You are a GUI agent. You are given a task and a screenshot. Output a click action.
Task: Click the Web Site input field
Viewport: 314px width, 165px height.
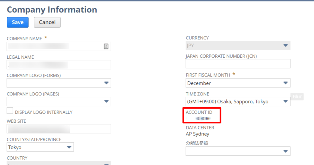tap(59, 129)
